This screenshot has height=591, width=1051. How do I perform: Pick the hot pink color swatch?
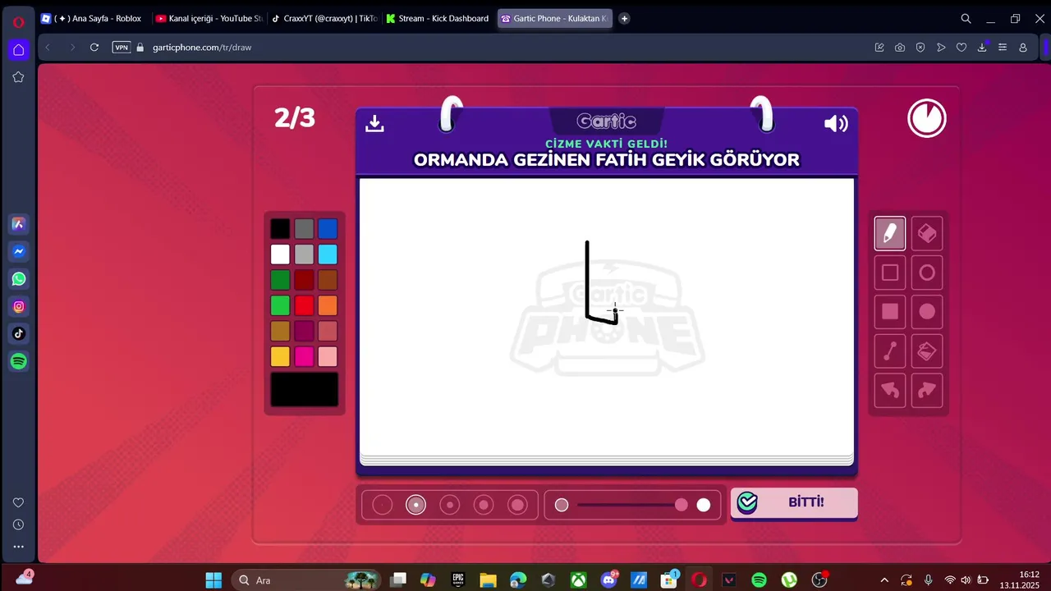304,356
